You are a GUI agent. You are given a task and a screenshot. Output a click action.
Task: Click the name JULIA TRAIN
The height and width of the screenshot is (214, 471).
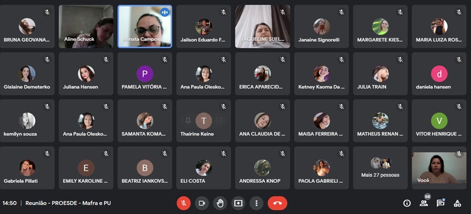(x=372, y=87)
